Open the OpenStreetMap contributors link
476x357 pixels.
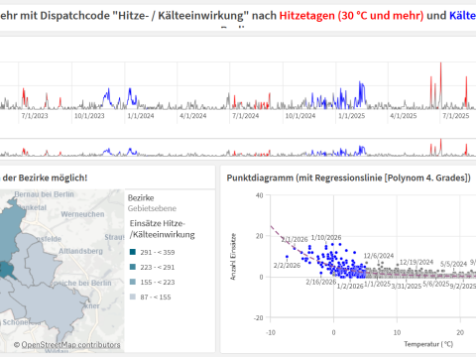point(70,345)
